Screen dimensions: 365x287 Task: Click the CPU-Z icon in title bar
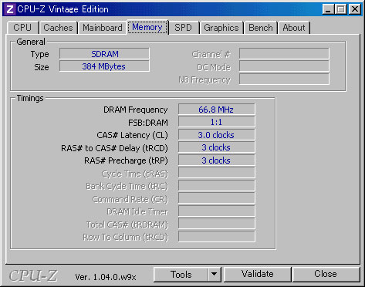(x=9, y=9)
